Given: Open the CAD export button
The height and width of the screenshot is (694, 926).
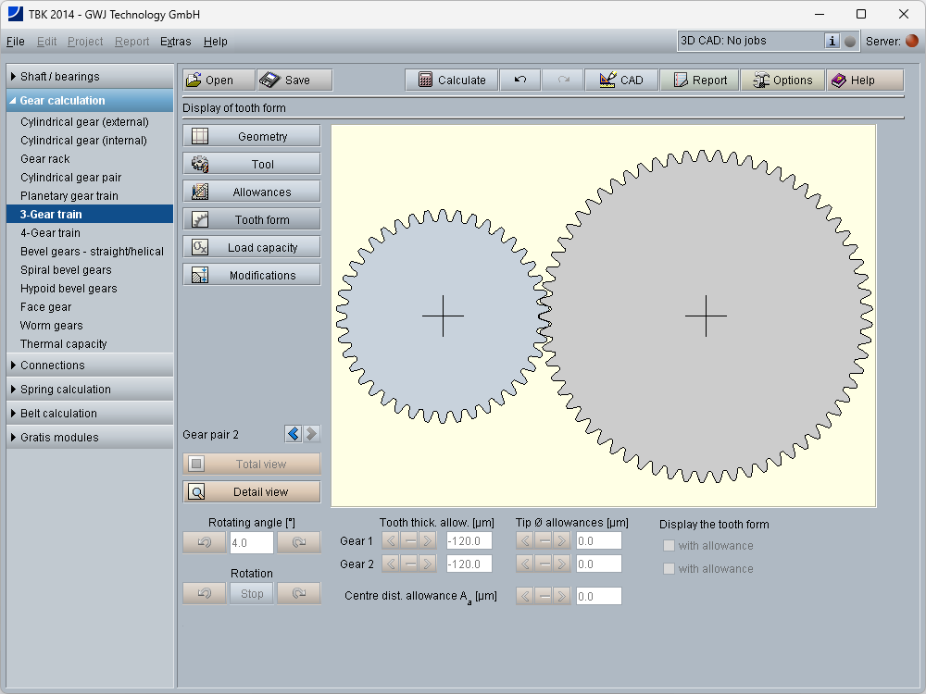Looking at the screenshot, I should coord(620,81).
